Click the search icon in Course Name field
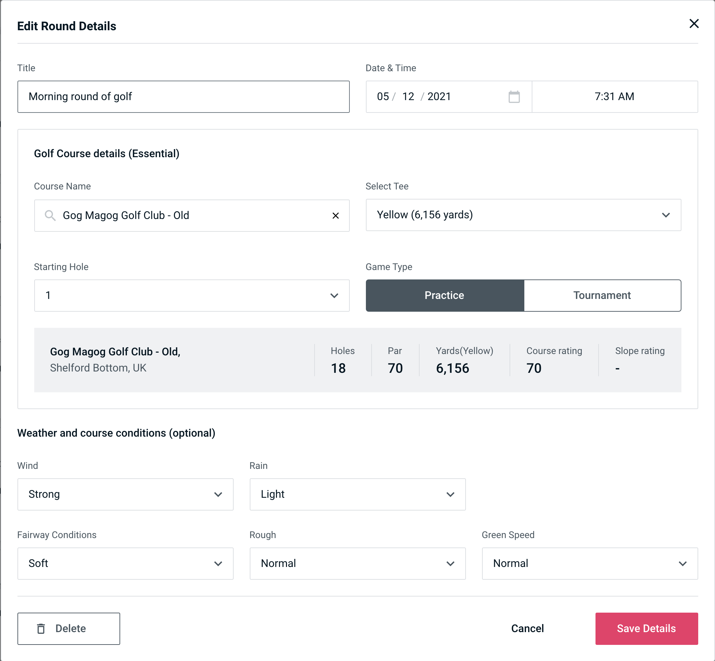Screen dimensions: 715x661 (x=49, y=215)
